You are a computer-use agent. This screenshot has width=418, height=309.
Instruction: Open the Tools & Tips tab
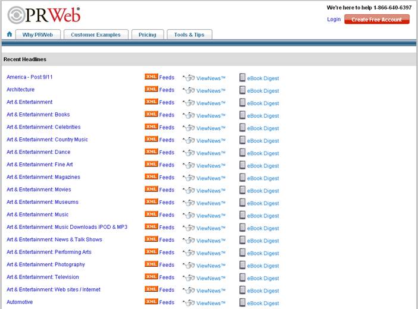[189, 34]
